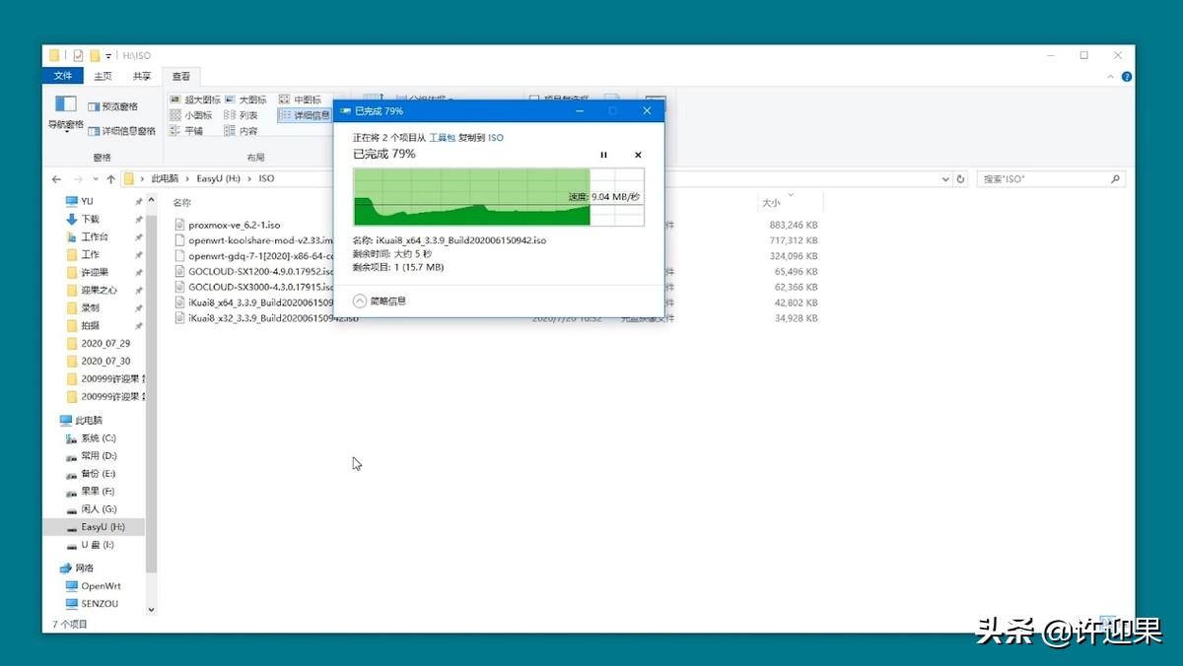Sort files by 大小 column header

point(771,203)
